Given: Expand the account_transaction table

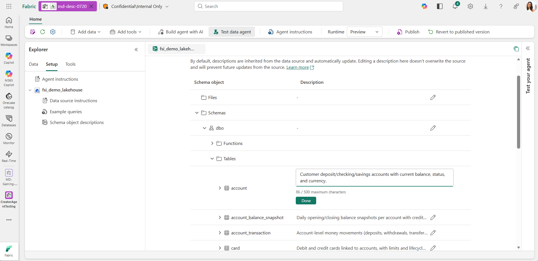Looking at the screenshot, I should point(220,233).
